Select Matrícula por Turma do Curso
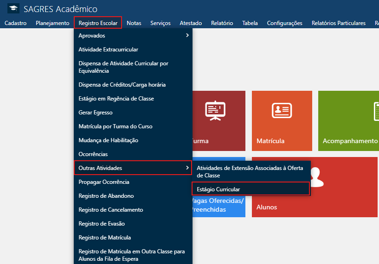379x264 pixels. [133, 126]
